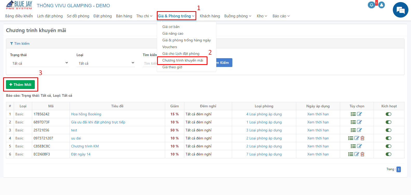Click the Blue Jay PMS logo

(x=19, y=5)
